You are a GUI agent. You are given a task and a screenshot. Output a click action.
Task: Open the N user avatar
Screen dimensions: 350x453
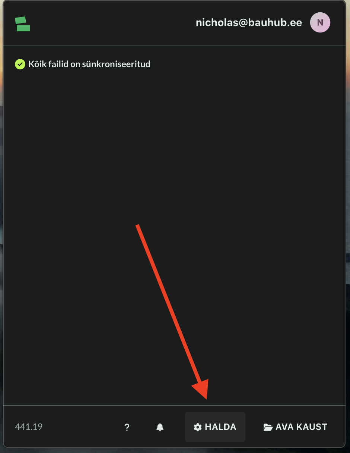(x=320, y=23)
